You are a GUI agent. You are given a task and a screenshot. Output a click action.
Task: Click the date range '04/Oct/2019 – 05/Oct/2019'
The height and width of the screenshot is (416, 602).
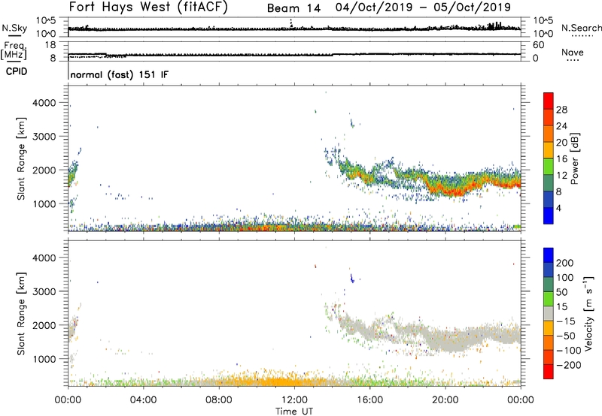(x=423, y=8)
